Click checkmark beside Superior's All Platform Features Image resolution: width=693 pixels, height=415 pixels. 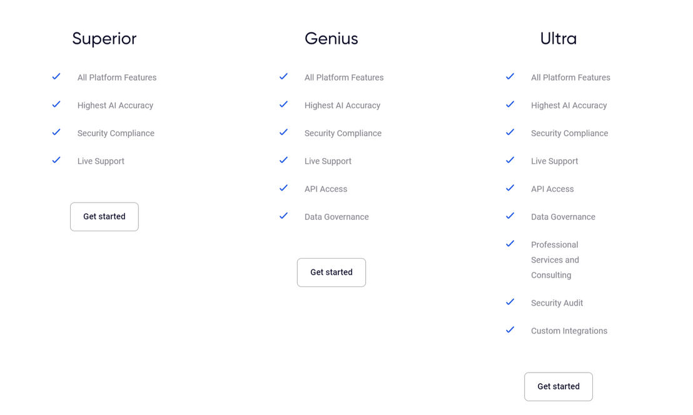coord(56,76)
